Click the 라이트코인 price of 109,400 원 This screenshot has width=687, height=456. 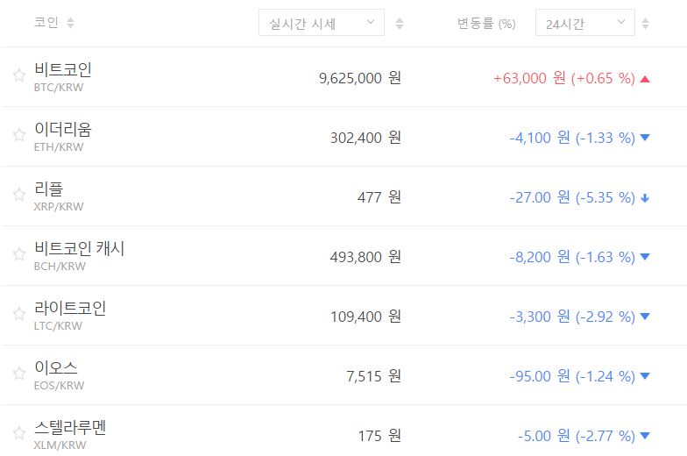365,317
